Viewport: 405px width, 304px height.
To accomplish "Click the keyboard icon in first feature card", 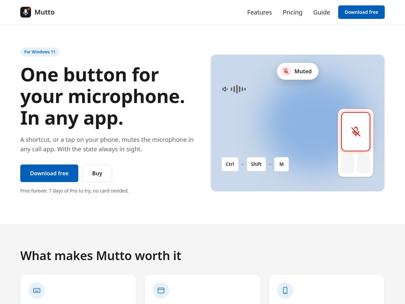I will click(x=37, y=290).
